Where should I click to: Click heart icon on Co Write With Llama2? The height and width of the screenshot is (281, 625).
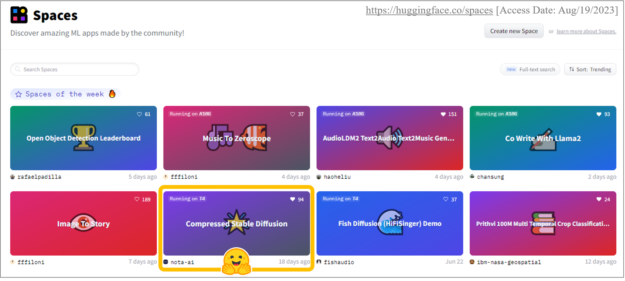click(x=599, y=114)
